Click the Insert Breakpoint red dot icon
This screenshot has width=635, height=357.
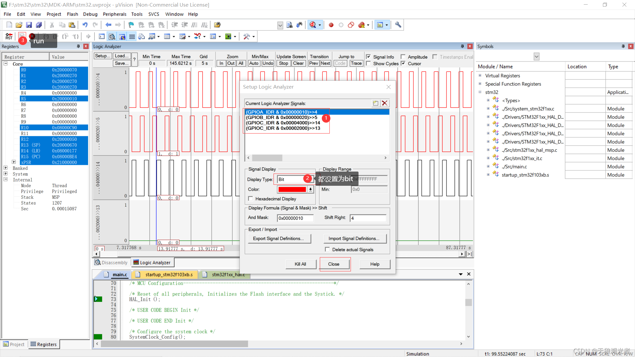331,25
